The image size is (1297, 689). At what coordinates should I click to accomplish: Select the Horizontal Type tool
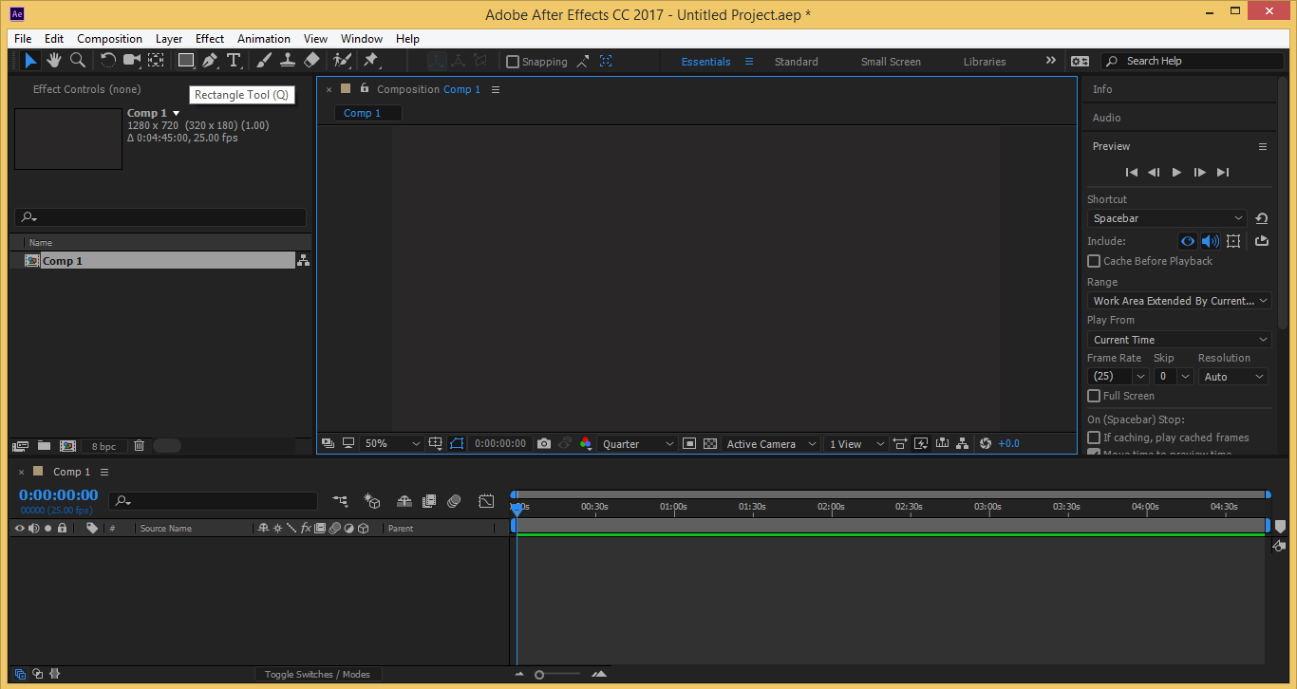(x=234, y=61)
